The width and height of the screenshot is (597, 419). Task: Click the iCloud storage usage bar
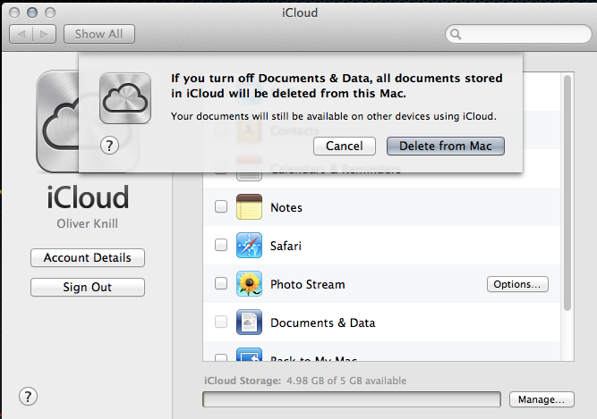point(352,399)
